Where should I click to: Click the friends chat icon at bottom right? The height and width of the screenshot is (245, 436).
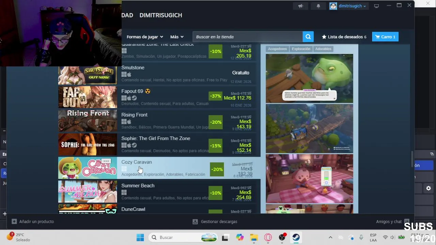(407, 222)
